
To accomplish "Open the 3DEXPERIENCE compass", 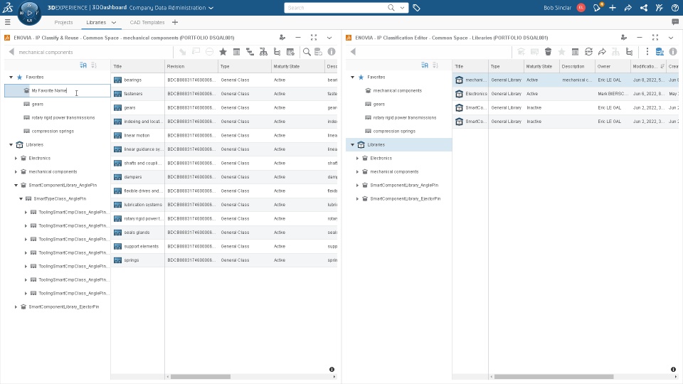I will click(x=29, y=13).
